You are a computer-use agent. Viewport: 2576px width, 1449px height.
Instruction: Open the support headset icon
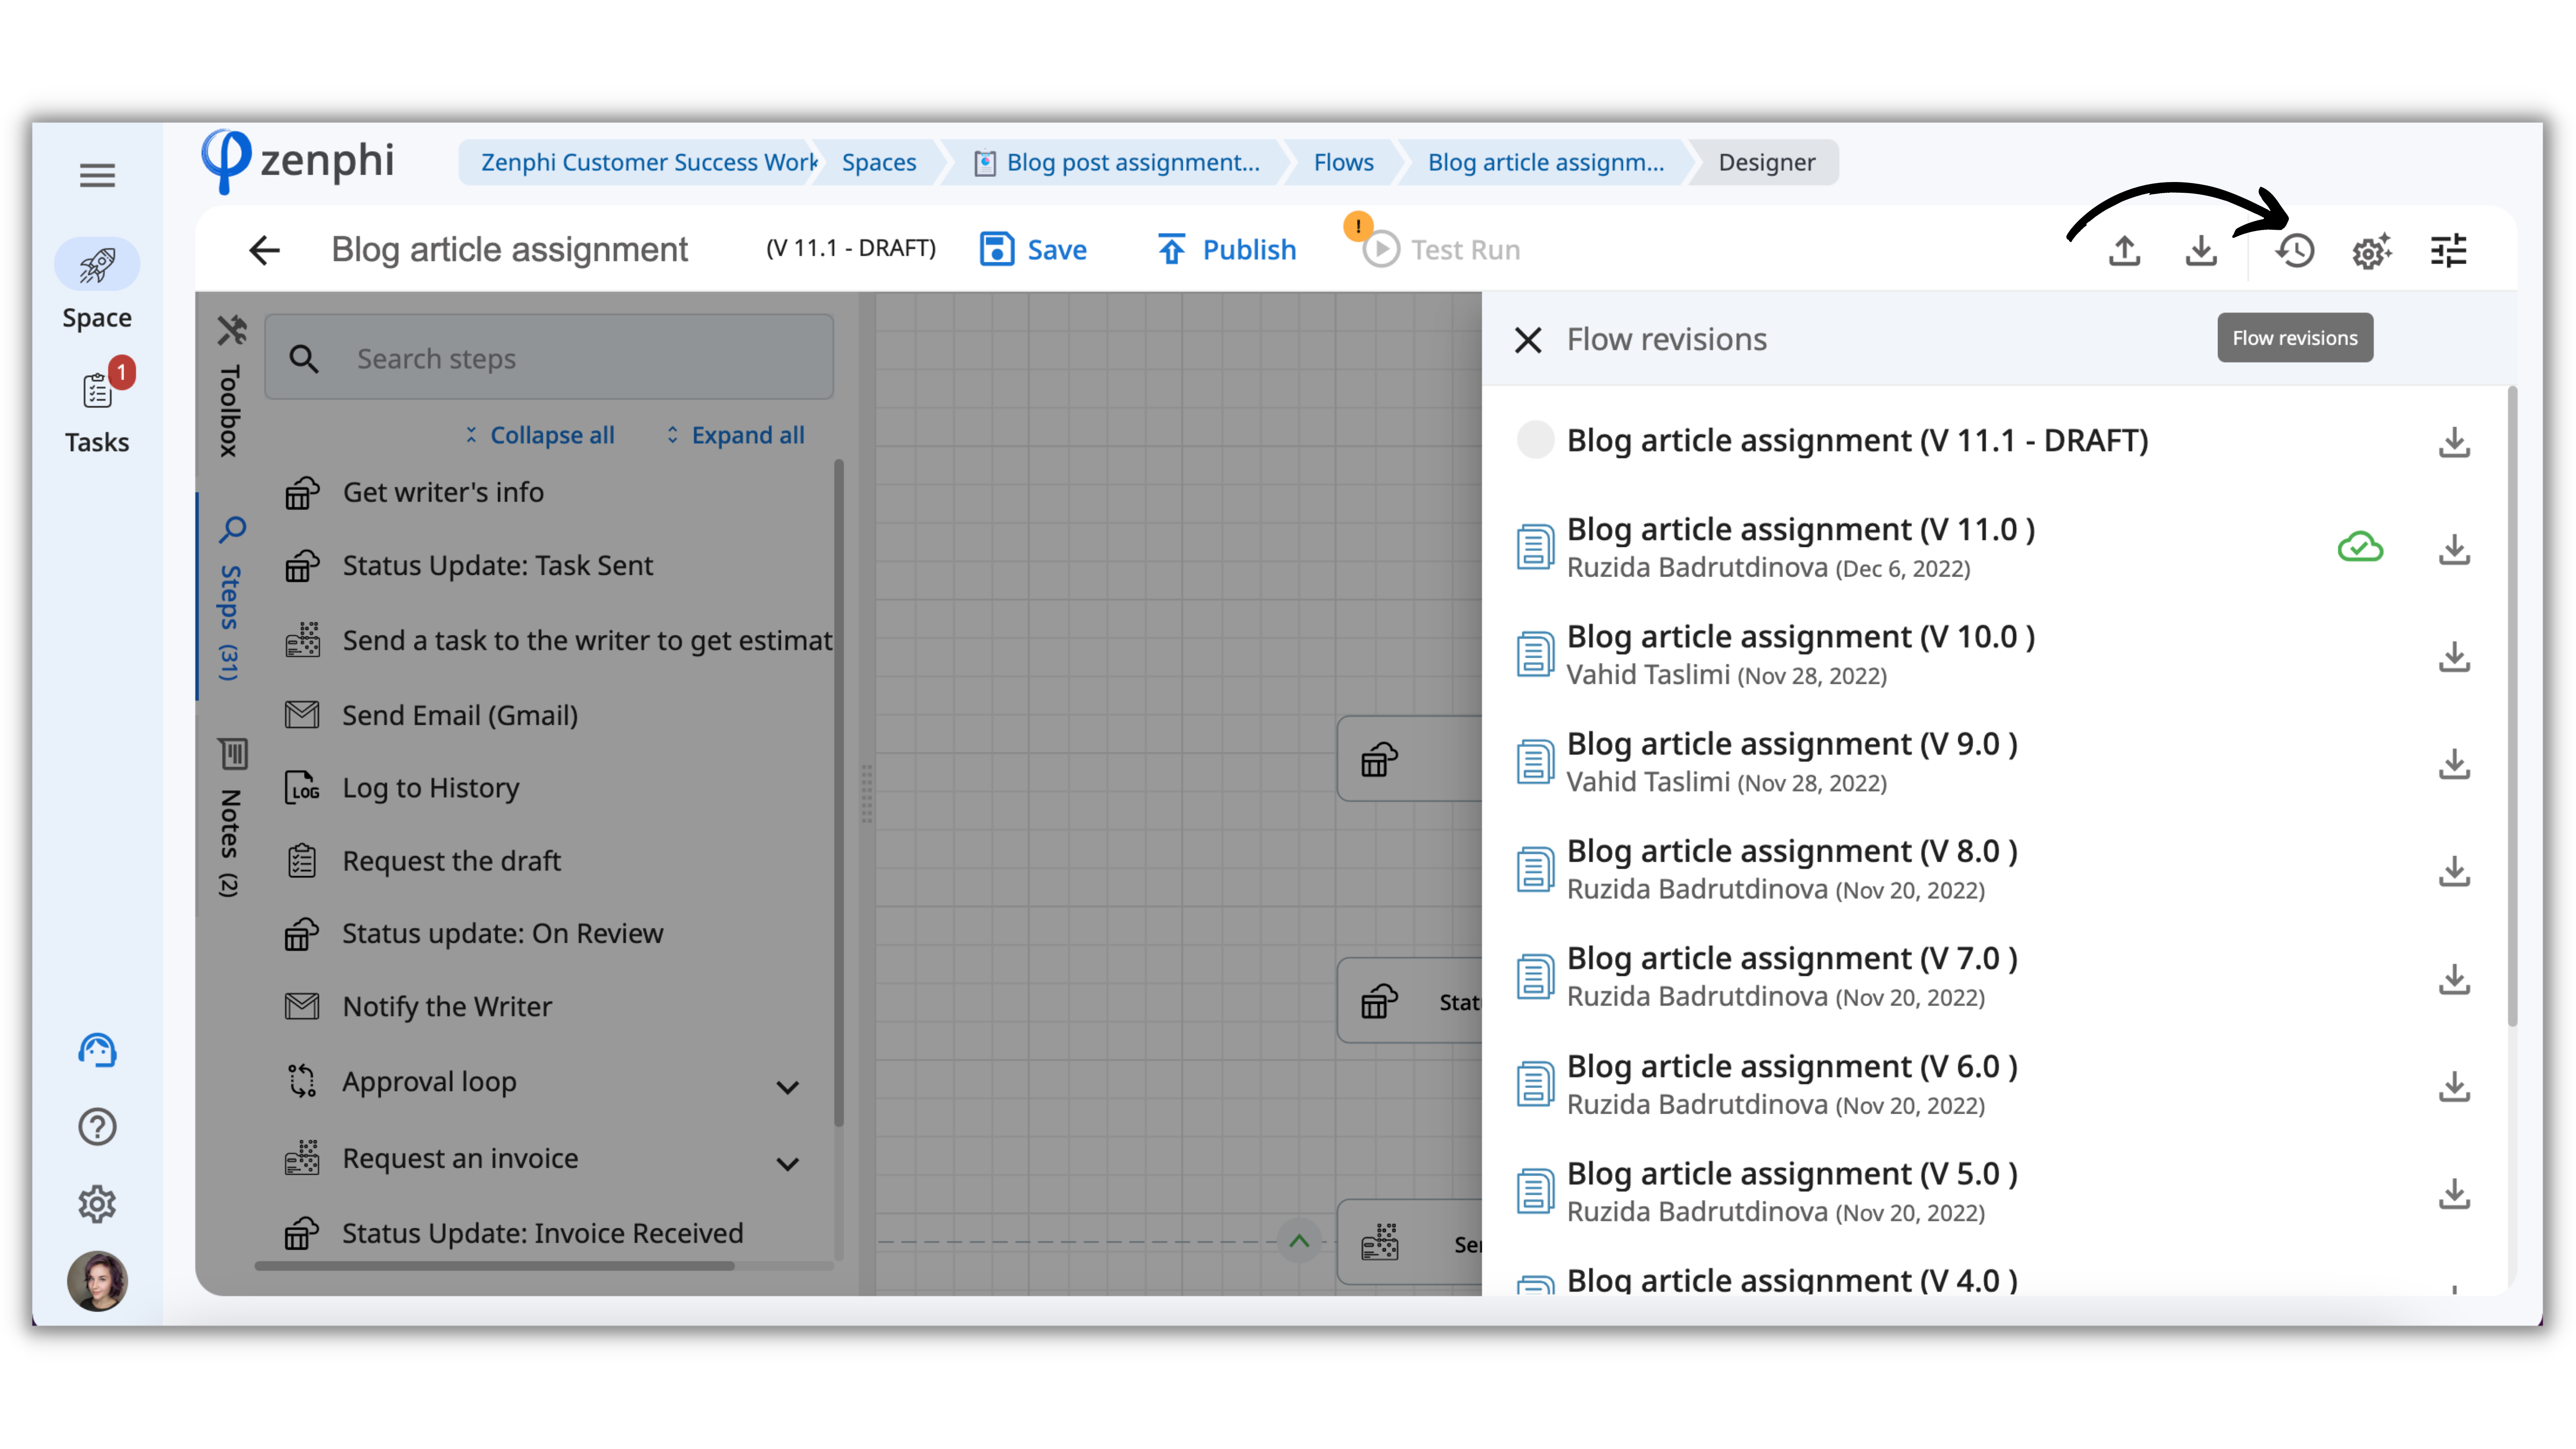[97, 1050]
